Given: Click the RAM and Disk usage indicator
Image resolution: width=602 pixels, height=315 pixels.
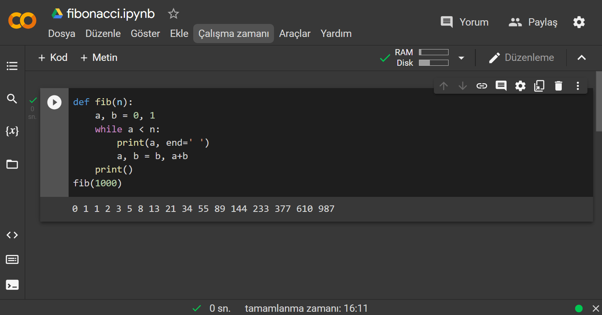Looking at the screenshot, I should pos(422,58).
